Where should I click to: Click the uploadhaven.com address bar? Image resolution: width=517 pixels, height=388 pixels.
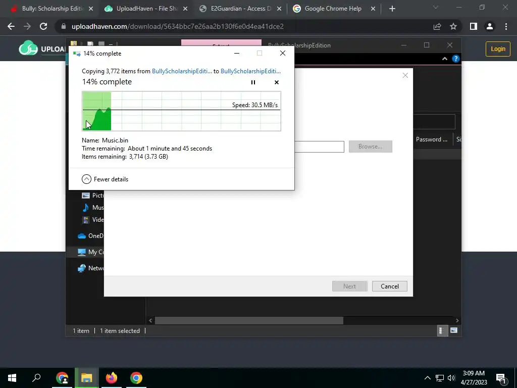tap(177, 26)
